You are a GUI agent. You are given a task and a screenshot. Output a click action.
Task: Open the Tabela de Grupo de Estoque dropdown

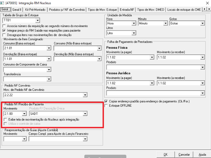tap(37, 20)
